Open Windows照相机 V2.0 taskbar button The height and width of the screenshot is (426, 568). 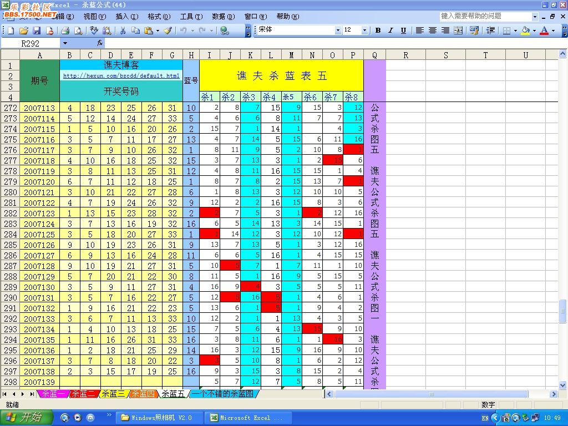[158, 418]
